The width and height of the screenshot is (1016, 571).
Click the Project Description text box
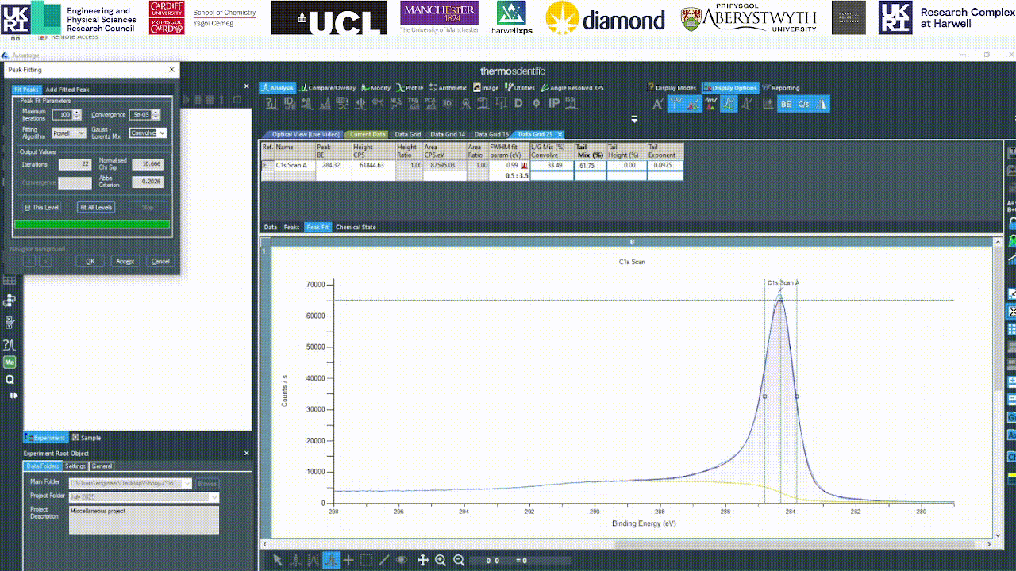pos(144,519)
